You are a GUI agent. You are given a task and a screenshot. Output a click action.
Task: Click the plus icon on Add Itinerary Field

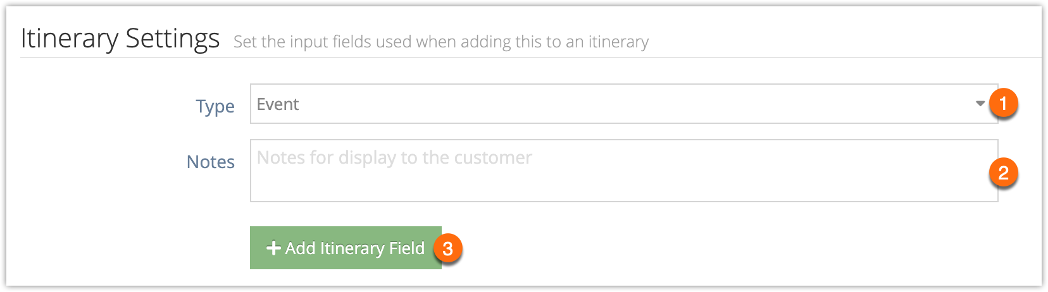click(273, 248)
